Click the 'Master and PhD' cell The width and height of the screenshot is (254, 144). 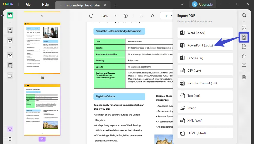coord(135,42)
